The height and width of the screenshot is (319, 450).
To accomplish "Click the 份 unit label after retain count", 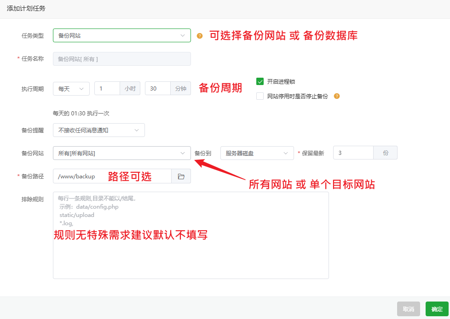I will tap(385, 153).
